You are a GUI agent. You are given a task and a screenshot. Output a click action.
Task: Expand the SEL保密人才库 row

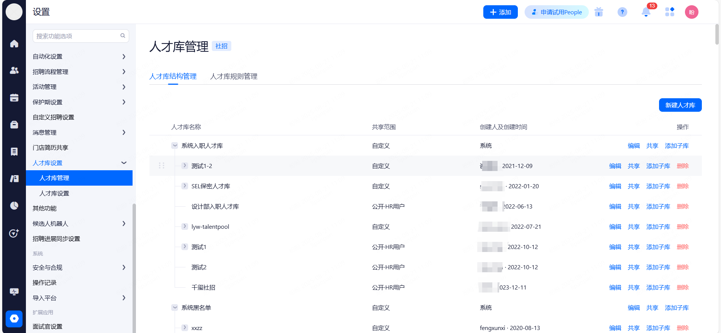pyautogui.click(x=184, y=186)
